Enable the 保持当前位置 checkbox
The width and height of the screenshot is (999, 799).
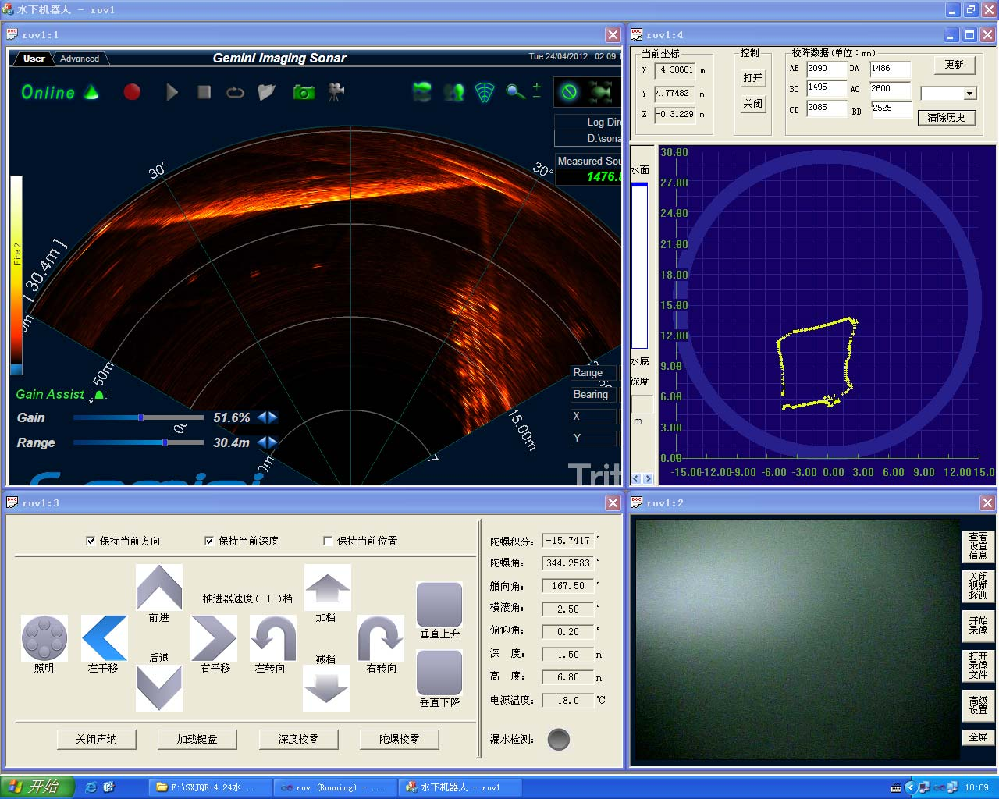pyautogui.click(x=328, y=541)
